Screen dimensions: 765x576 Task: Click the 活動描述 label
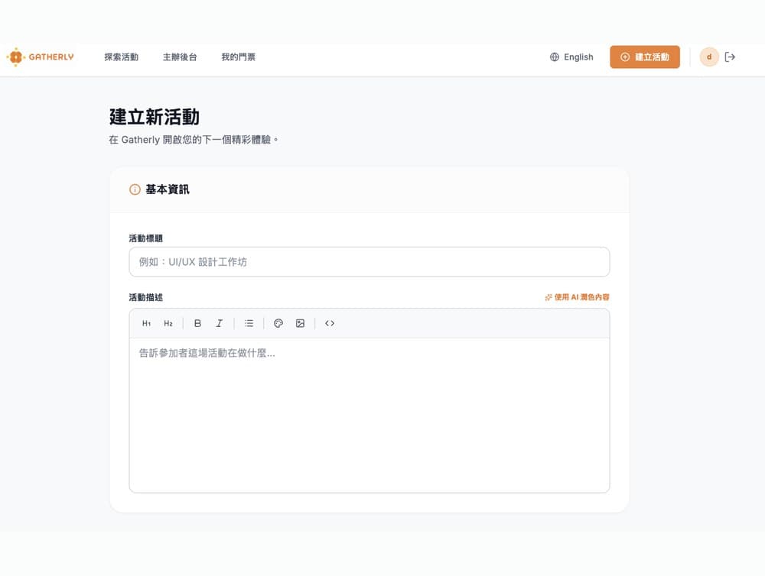(x=145, y=297)
